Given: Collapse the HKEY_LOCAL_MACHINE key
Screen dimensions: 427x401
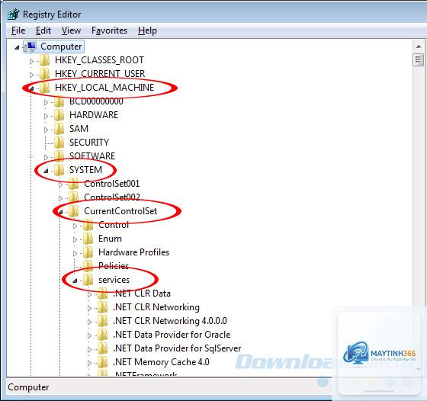Looking at the screenshot, I should 31,88.
